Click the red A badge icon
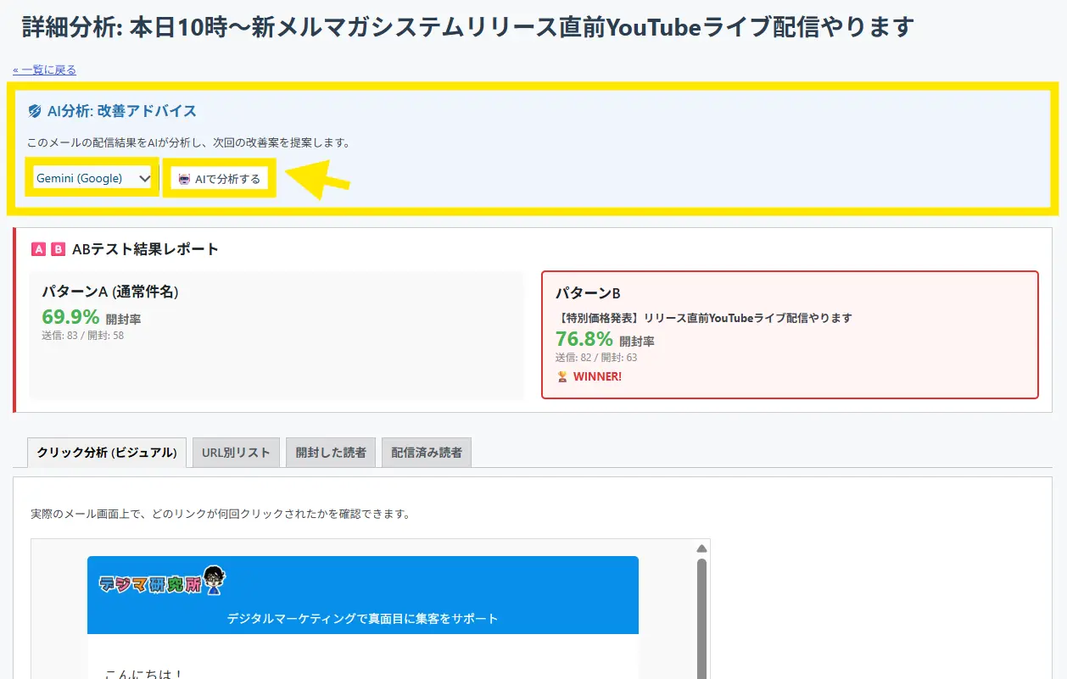Image resolution: width=1067 pixels, height=679 pixels. tap(38, 249)
